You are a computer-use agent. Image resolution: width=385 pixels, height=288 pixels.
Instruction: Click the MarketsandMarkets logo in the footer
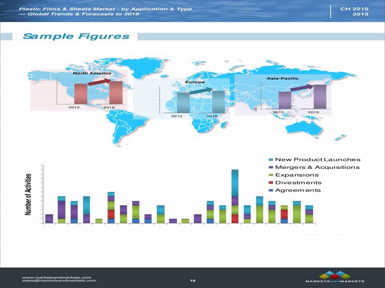coord(335,277)
